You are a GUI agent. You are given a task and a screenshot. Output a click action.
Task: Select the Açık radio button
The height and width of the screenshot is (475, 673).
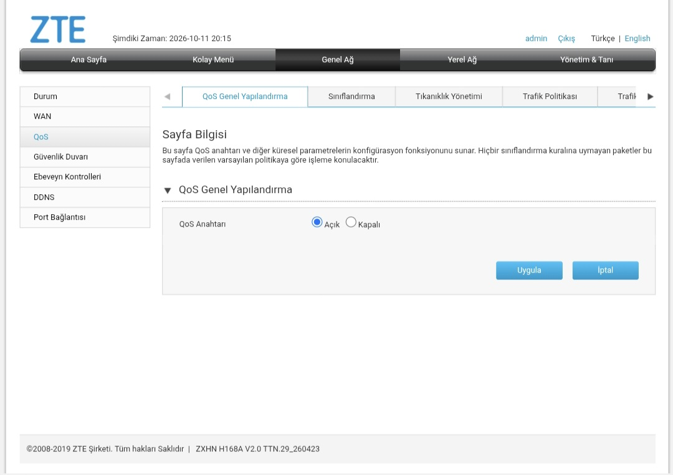coord(317,222)
